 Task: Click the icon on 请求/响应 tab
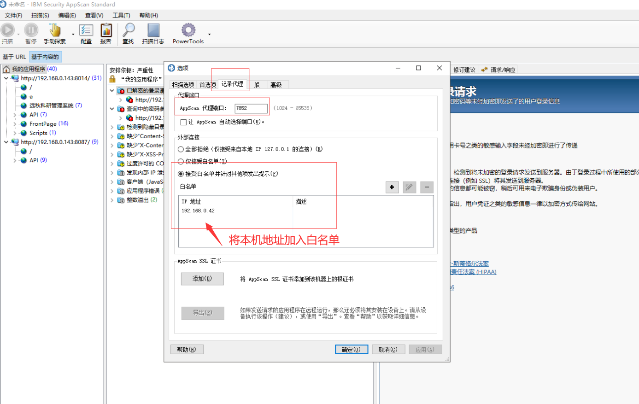(x=484, y=70)
